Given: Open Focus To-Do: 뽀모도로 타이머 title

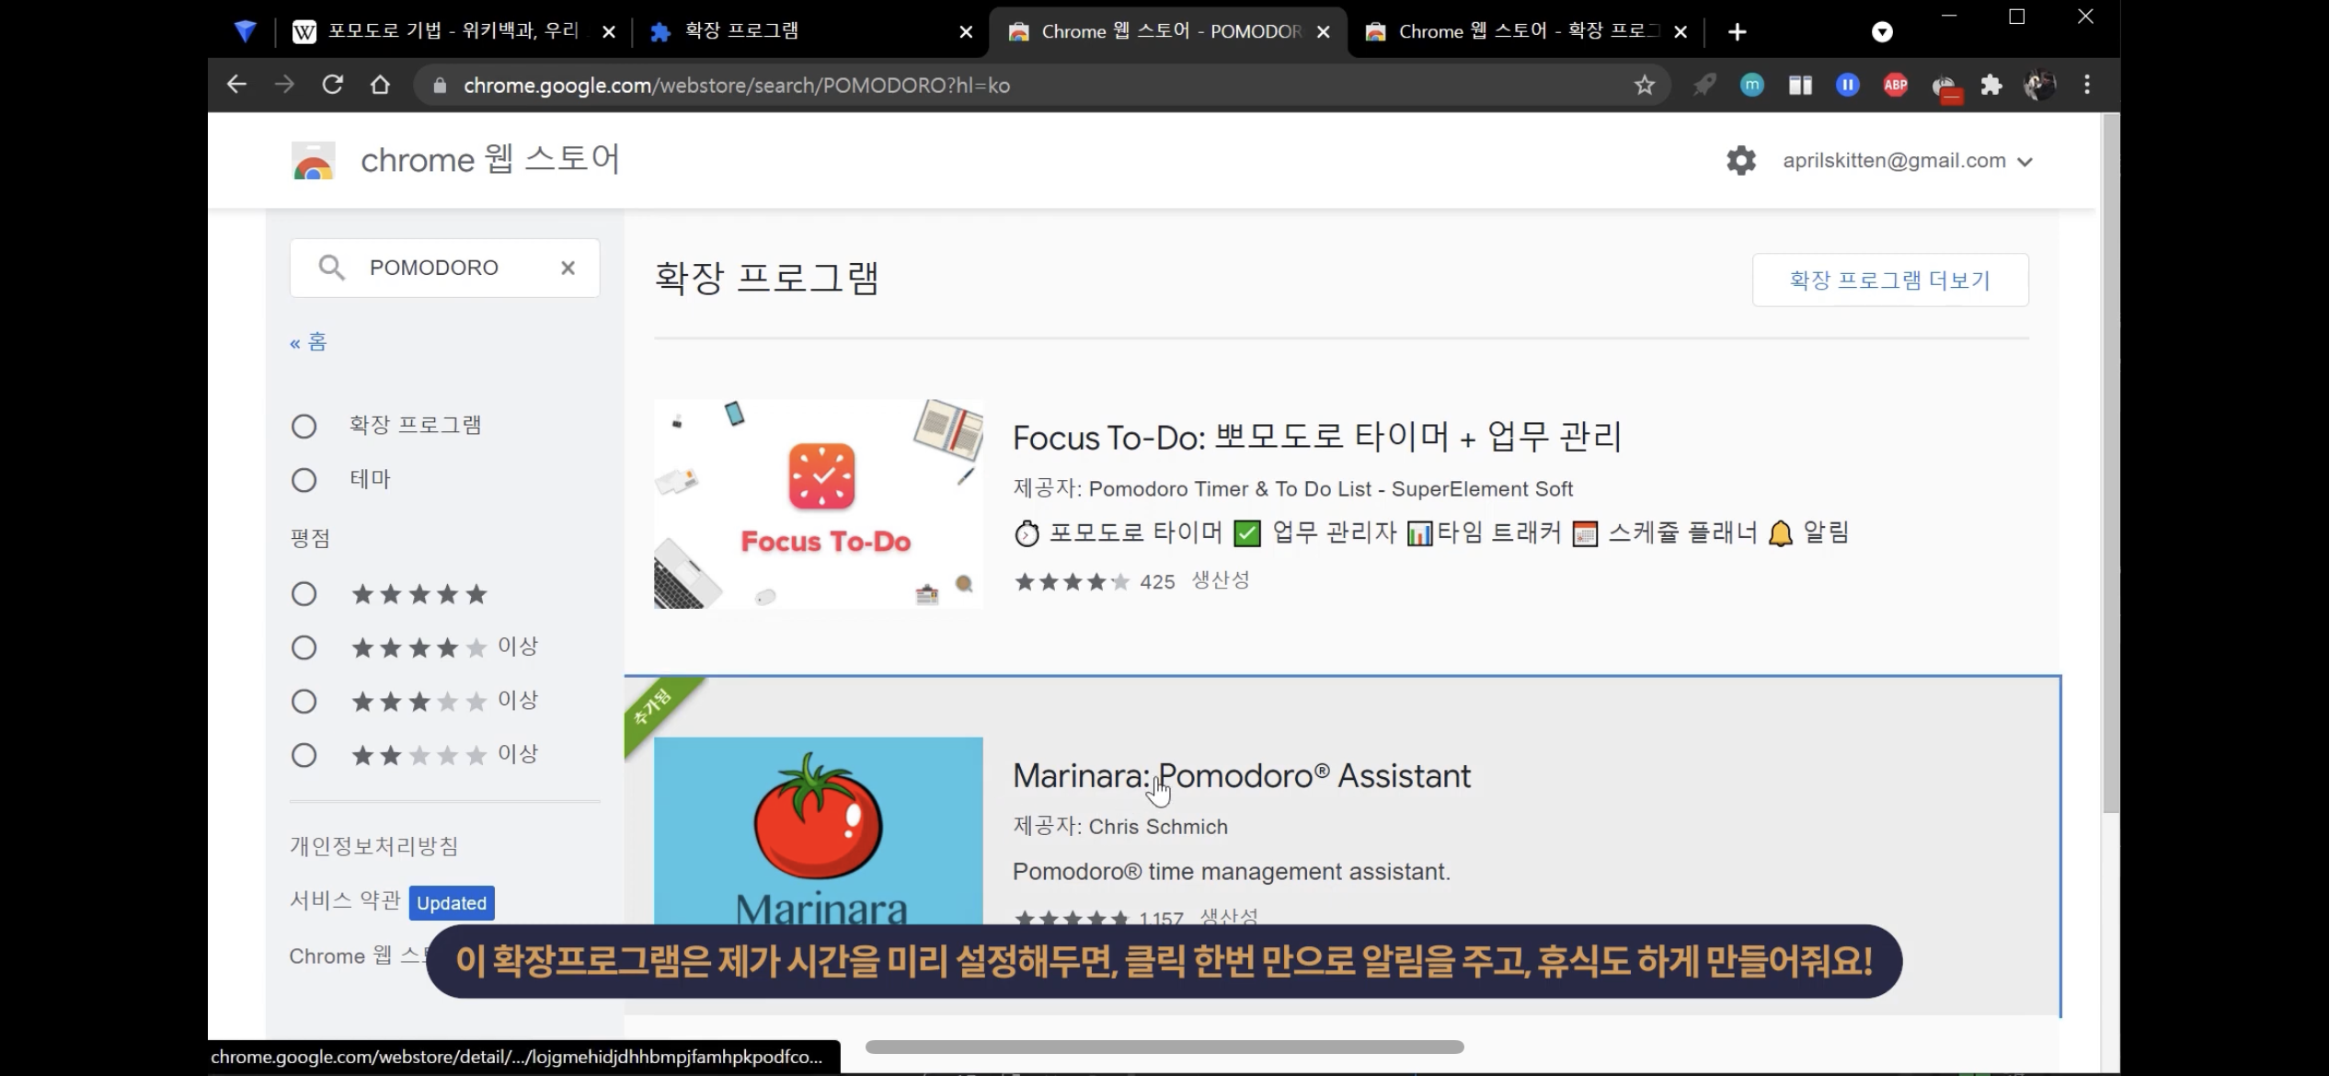Looking at the screenshot, I should tap(1316, 437).
